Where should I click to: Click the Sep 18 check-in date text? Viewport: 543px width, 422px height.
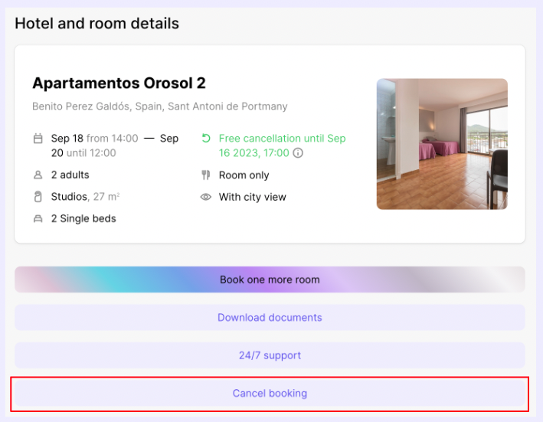[67, 139]
